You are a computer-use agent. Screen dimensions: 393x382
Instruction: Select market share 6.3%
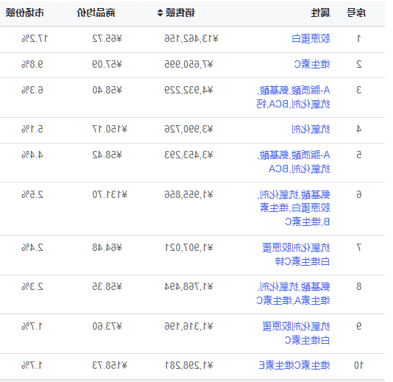32,90
